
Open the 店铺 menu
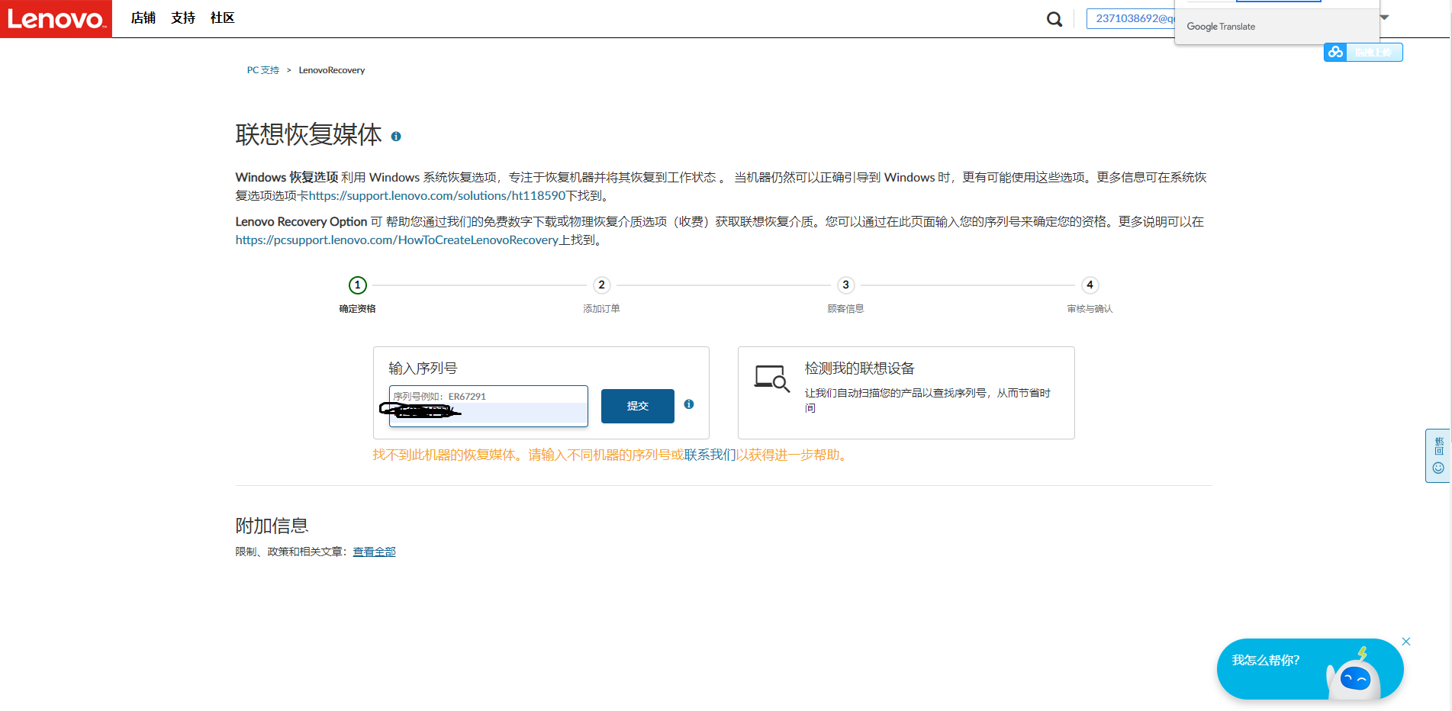(x=143, y=18)
